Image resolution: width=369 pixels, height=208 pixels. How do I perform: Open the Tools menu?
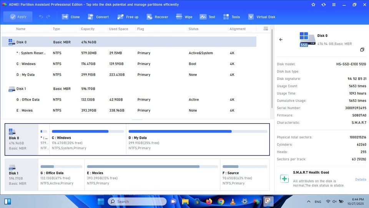[231, 17]
